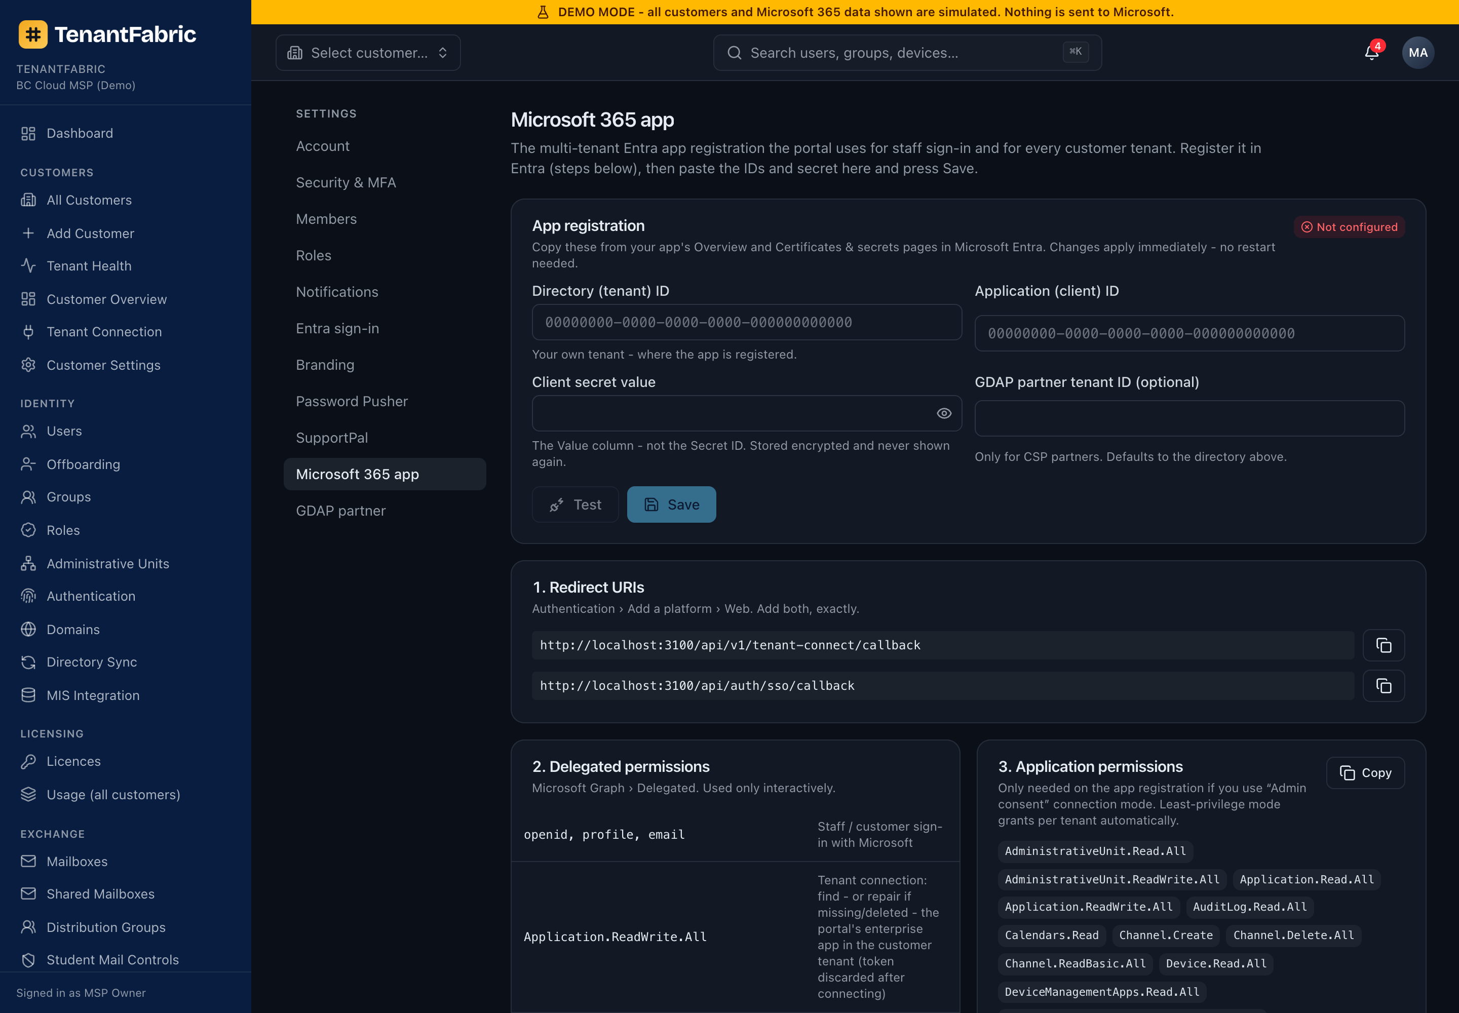Copy the application permissions list
The width and height of the screenshot is (1459, 1013).
1366,772
